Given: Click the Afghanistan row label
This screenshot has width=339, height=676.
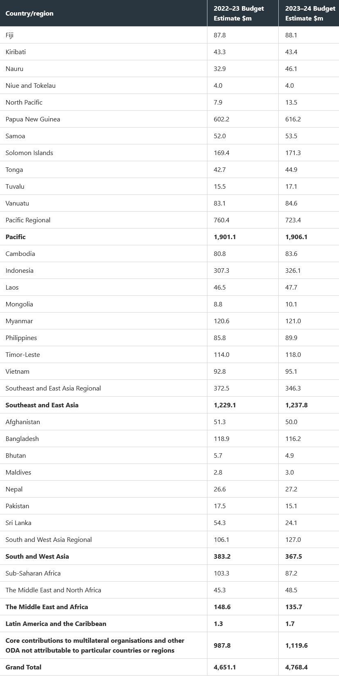Looking at the screenshot, I should pos(23,422).
